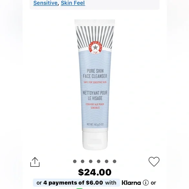Jump to the fourth carousel dot

coord(99,161)
